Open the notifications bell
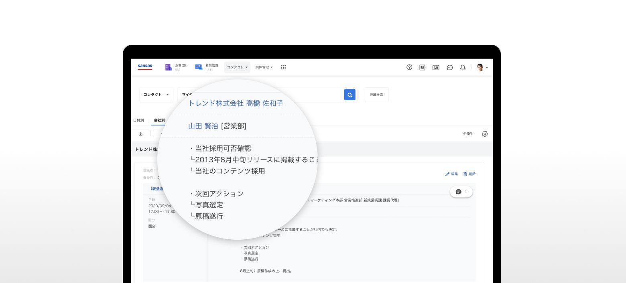The height and width of the screenshot is (283, 626). (463, 67)
